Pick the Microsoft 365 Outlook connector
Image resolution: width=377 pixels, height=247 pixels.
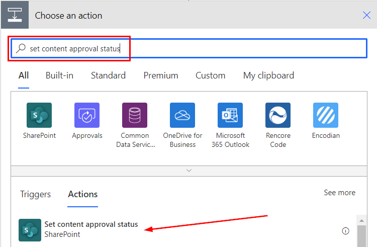[230, 115]
